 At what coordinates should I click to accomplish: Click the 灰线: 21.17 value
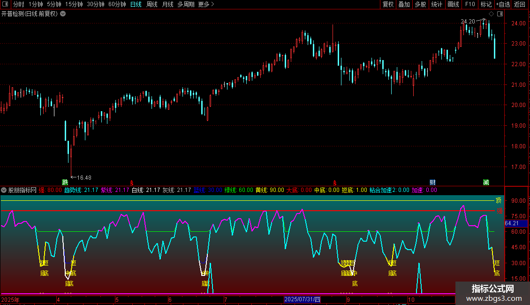click(176, 190)
